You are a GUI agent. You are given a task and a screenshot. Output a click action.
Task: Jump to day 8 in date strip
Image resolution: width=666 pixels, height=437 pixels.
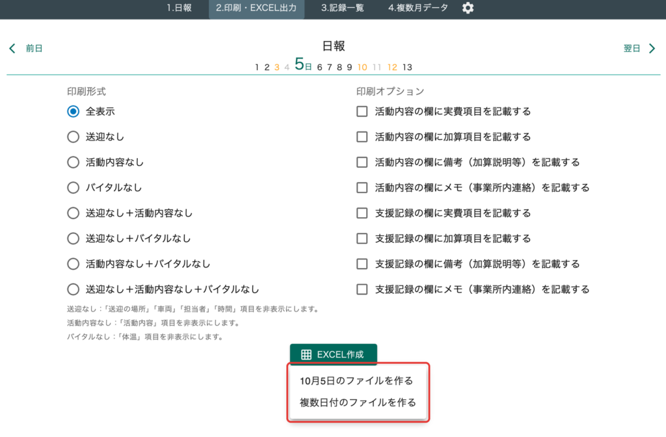(x=340, y=67)
